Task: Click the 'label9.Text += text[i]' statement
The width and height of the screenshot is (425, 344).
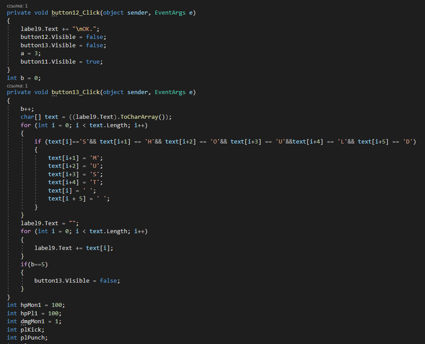Action: [x=74, y=248]
